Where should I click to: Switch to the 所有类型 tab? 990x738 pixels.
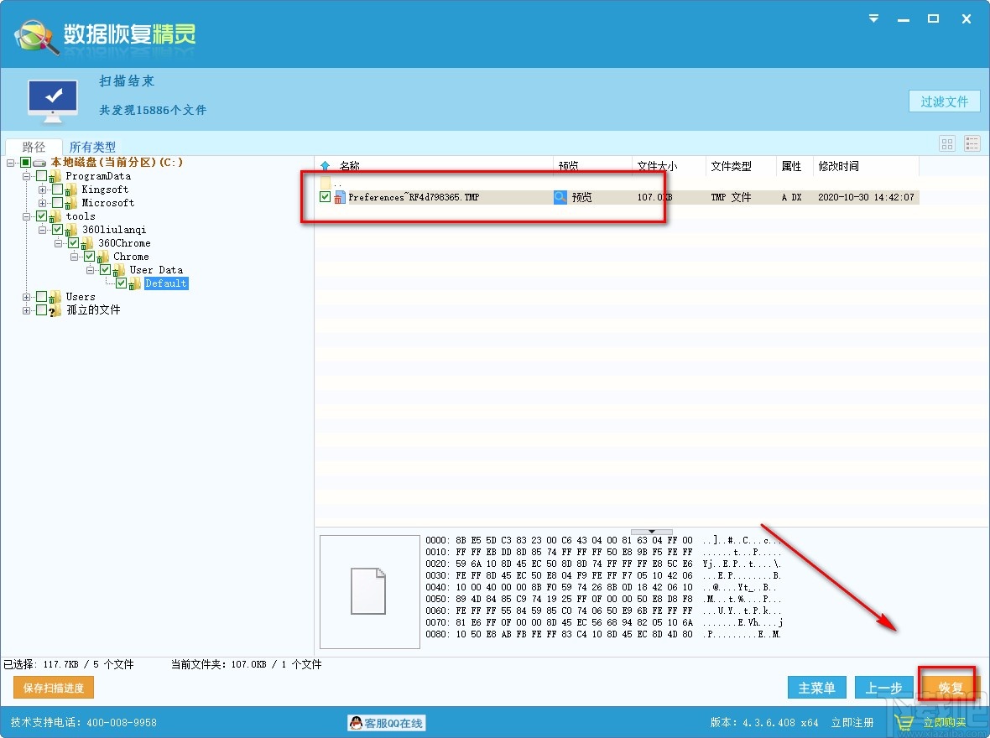click(92, 147)
